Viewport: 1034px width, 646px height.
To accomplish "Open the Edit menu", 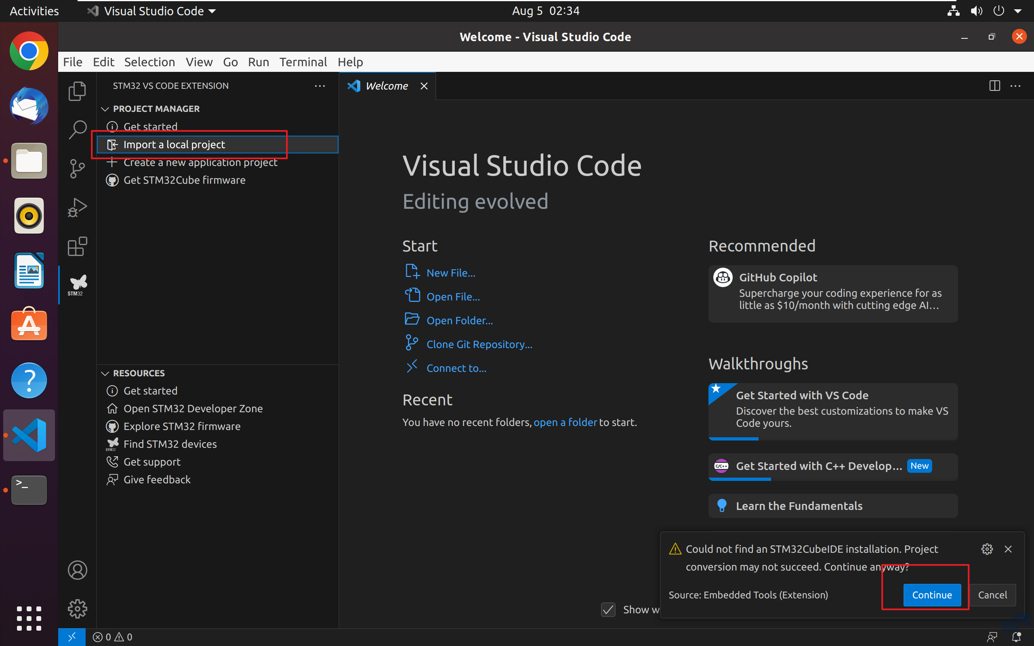I will [103, 62].
